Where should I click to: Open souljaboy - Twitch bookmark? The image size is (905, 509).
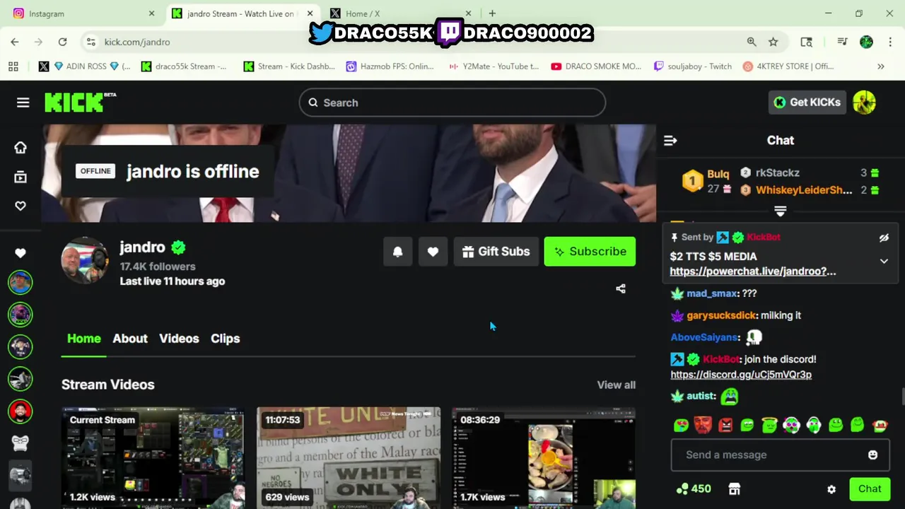click(692, 66)
